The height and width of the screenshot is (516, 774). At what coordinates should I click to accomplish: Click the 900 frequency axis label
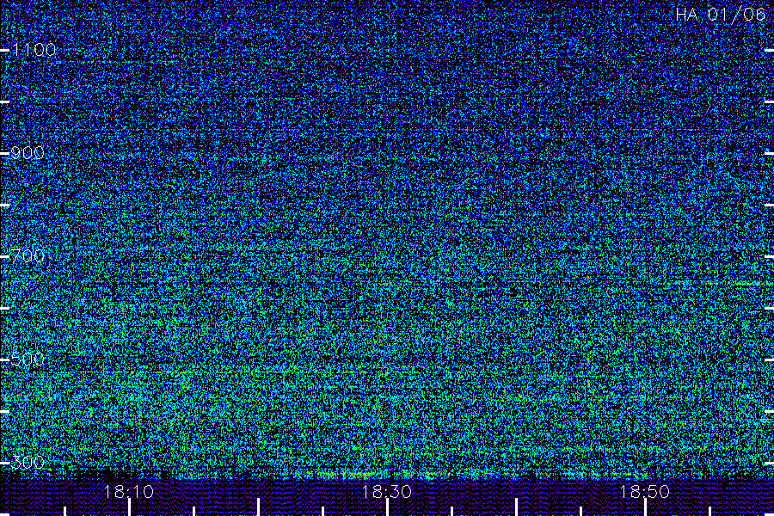[x=28, y=153]
